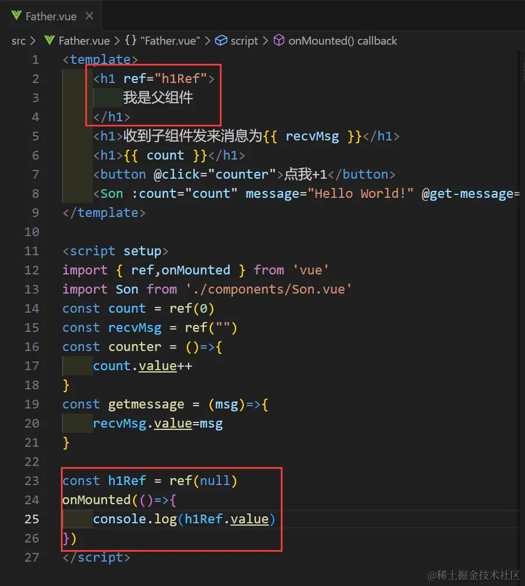Click the getmessage function name
This screenshot has height=586, width=525.
pyautogui.click(x=146, y=404)
